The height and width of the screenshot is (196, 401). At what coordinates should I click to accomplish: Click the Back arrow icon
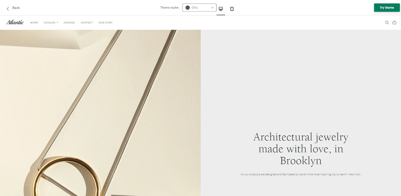pyautogui.click(x=8, y=9)
